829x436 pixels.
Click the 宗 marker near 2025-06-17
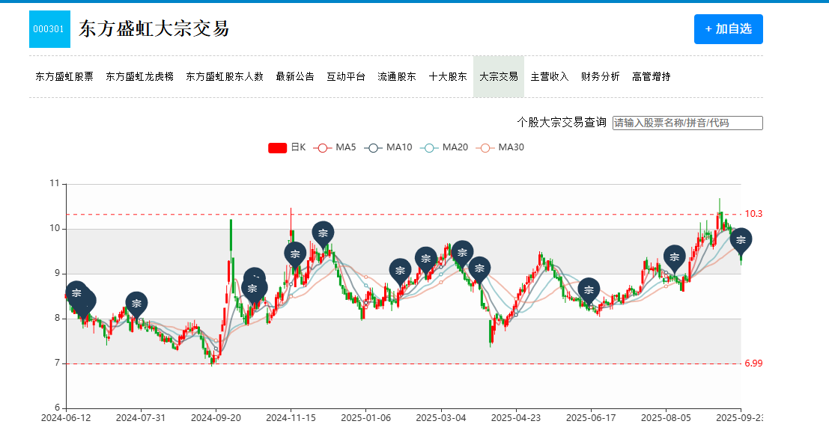coord(589,289)
